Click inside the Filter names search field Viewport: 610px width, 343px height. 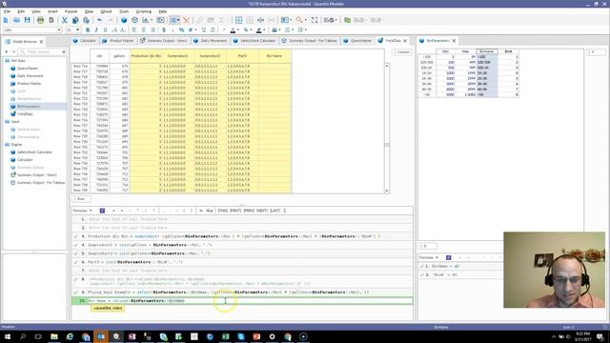(42, 51)
